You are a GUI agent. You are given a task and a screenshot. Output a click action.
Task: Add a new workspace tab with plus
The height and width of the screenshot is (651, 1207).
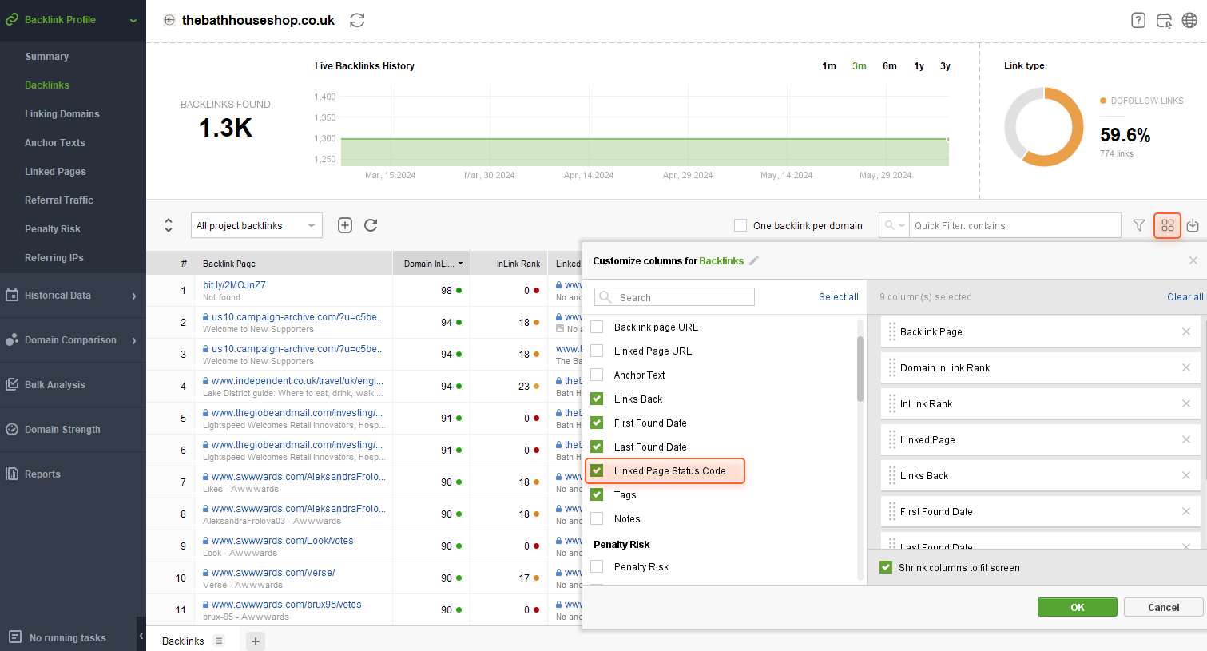tap(256, 641)
